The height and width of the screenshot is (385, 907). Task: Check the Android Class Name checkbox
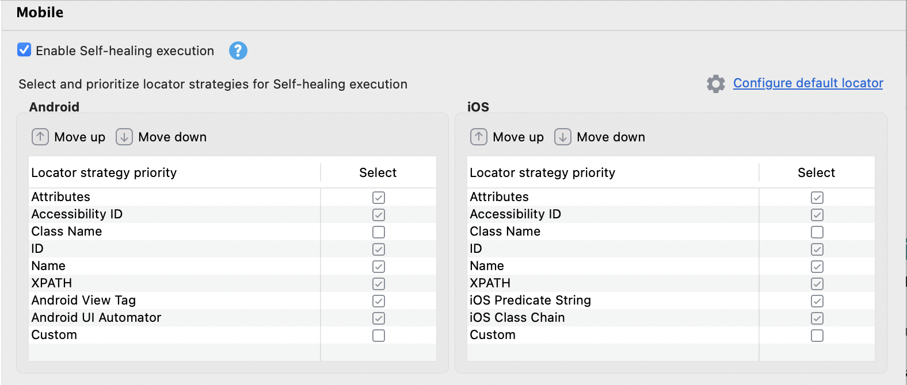click(x=379, y=232)
